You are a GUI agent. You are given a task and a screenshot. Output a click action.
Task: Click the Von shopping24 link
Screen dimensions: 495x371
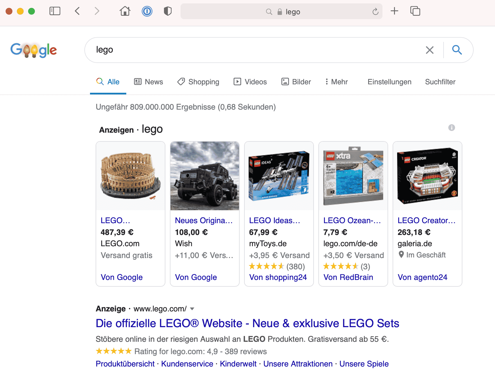[x=278, y=277]
